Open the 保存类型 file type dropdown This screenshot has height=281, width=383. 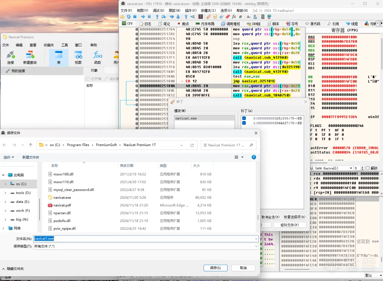coord(257,246)
